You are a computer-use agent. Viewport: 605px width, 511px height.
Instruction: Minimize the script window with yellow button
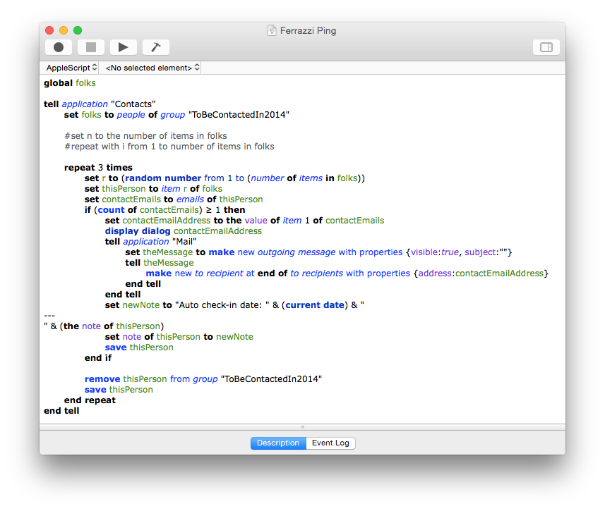tap(64, 30)
